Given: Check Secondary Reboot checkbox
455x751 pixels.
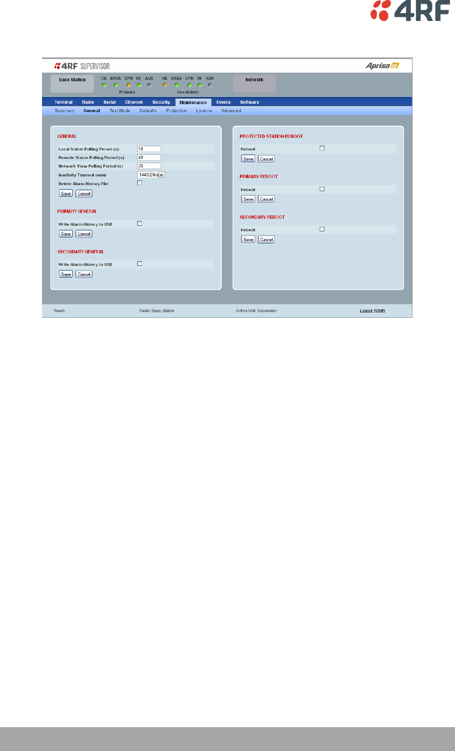Looking at the screenshot, I should tap(322, 229).
